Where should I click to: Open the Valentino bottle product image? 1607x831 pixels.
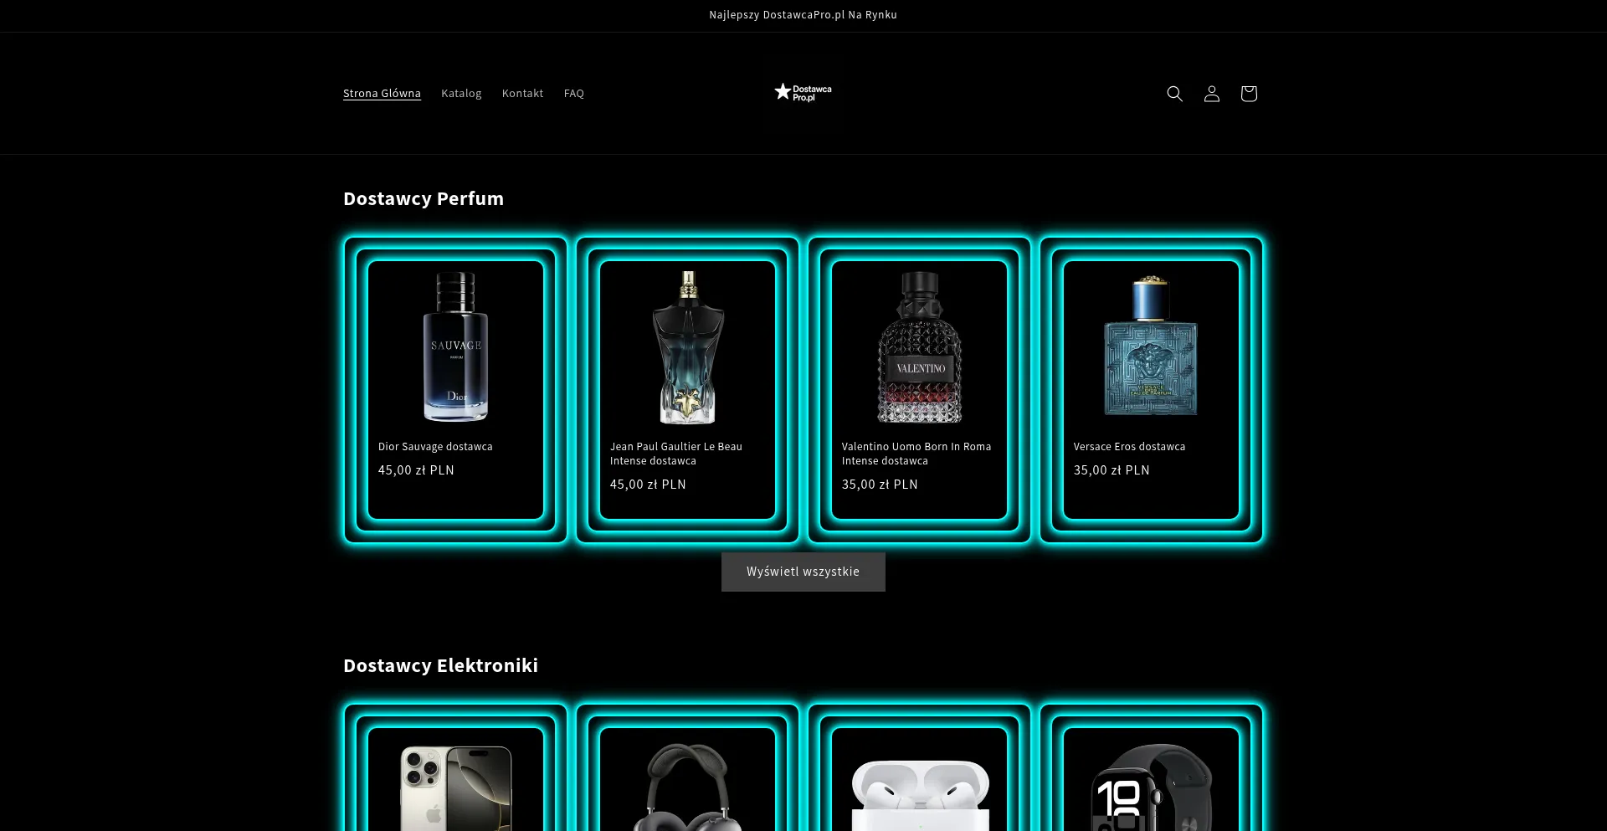point(919,346)
